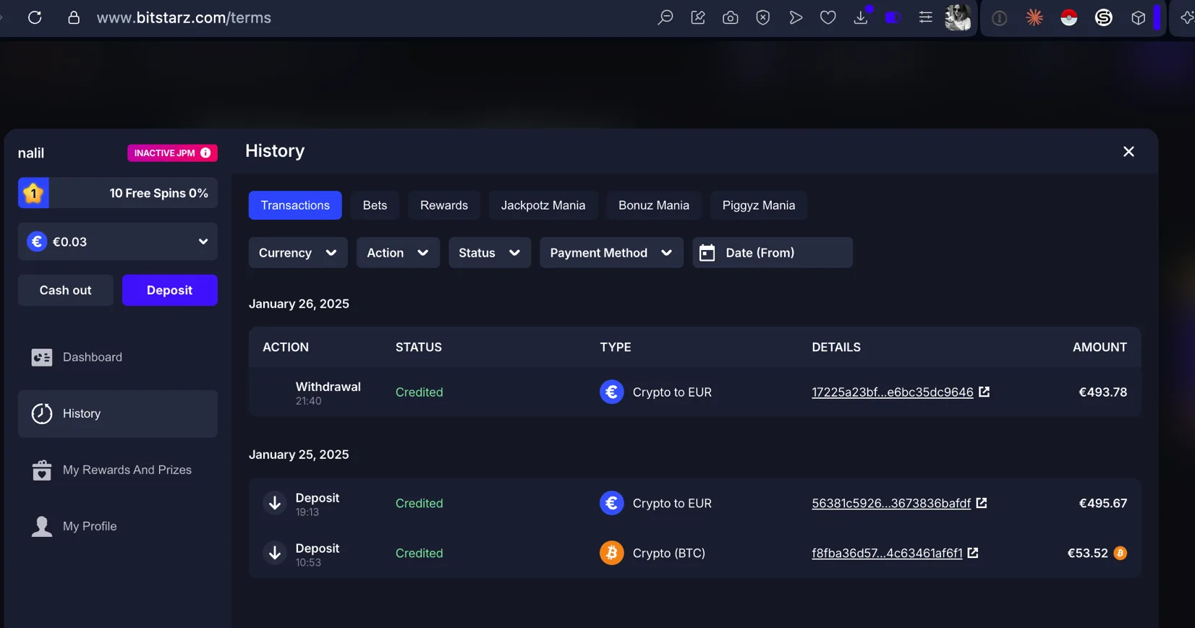The height and width of the screenshot is (628, 1195).
Task: Click the level 1 star badge
Action: point(33,193)
